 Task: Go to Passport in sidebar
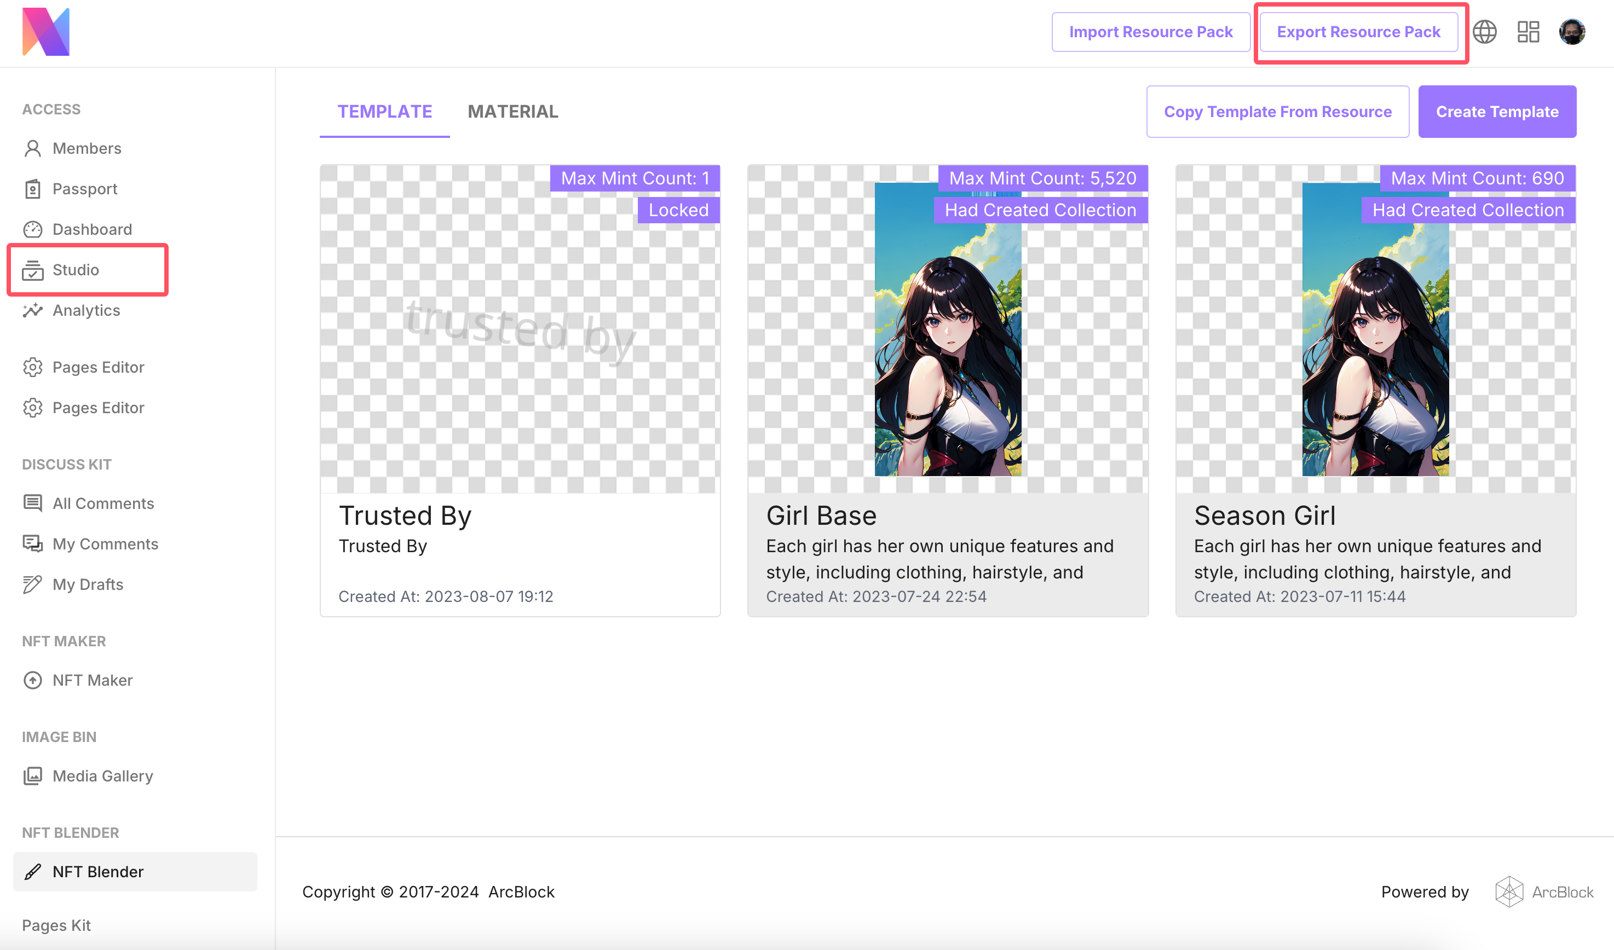point(84,189)
